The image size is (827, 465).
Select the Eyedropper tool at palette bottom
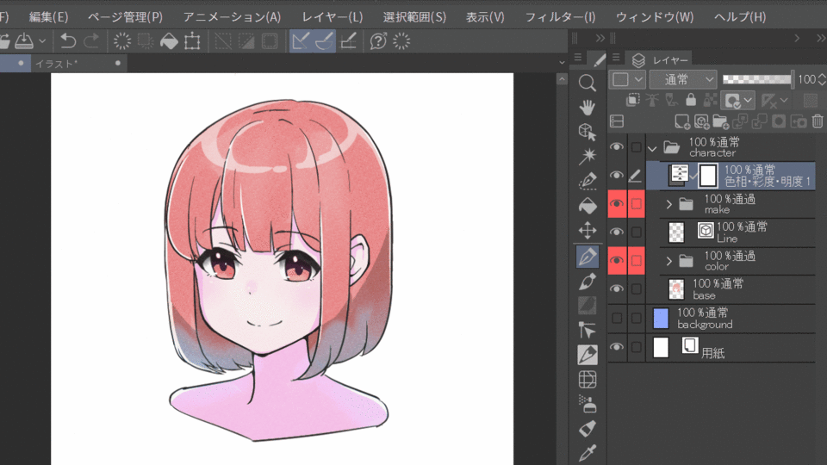(587, 453)
